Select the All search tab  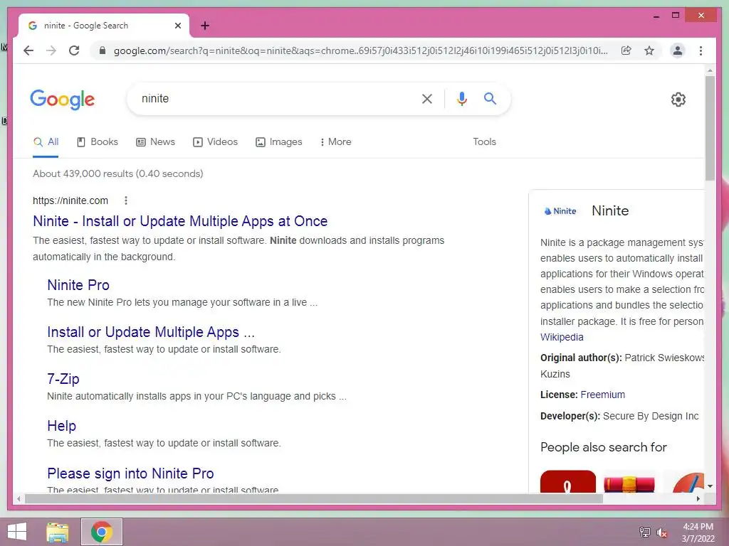(46, 142)
